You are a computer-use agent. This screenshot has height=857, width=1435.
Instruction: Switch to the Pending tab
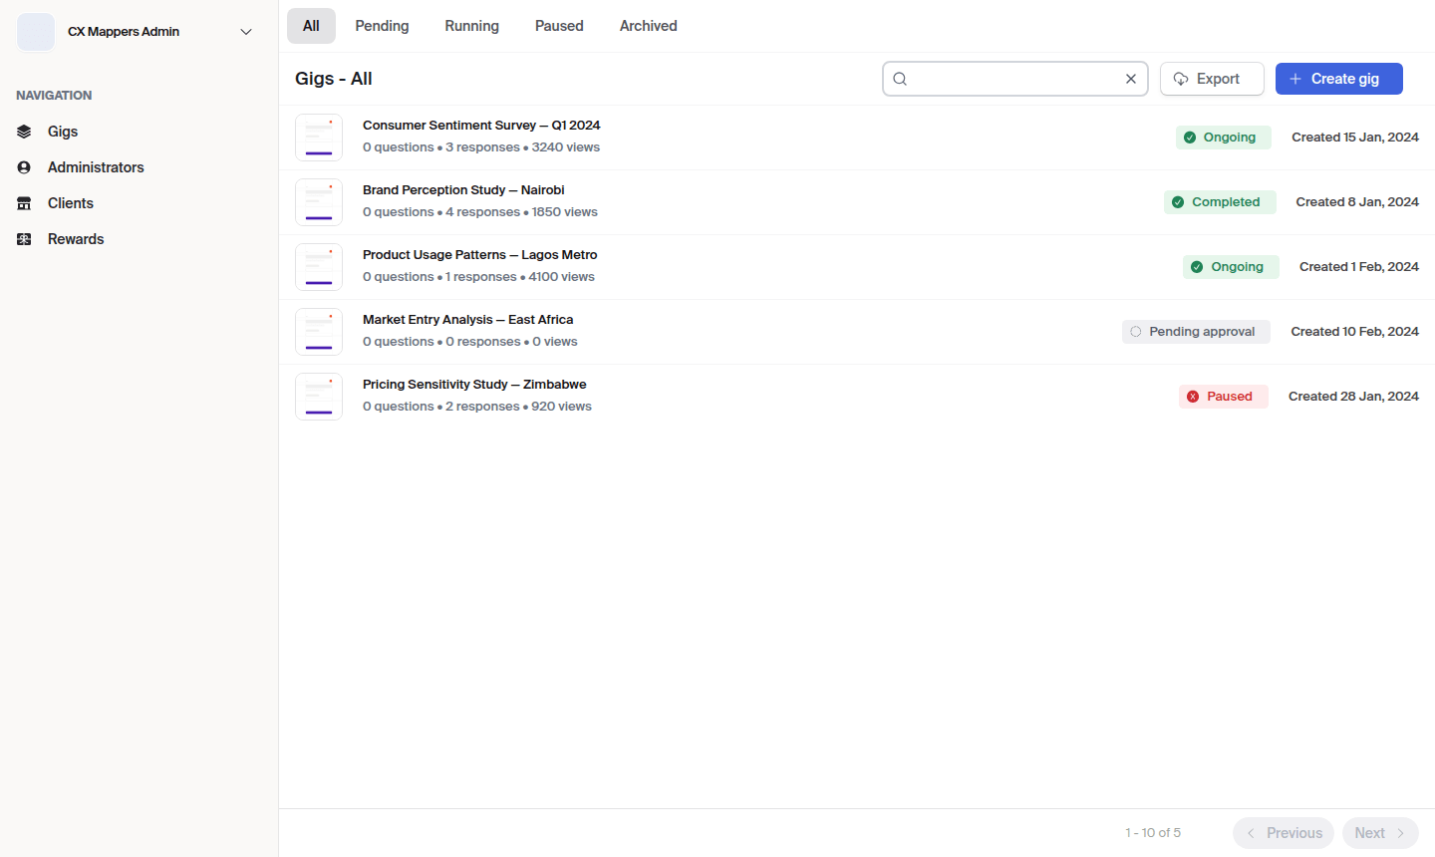tap(382, 26)
